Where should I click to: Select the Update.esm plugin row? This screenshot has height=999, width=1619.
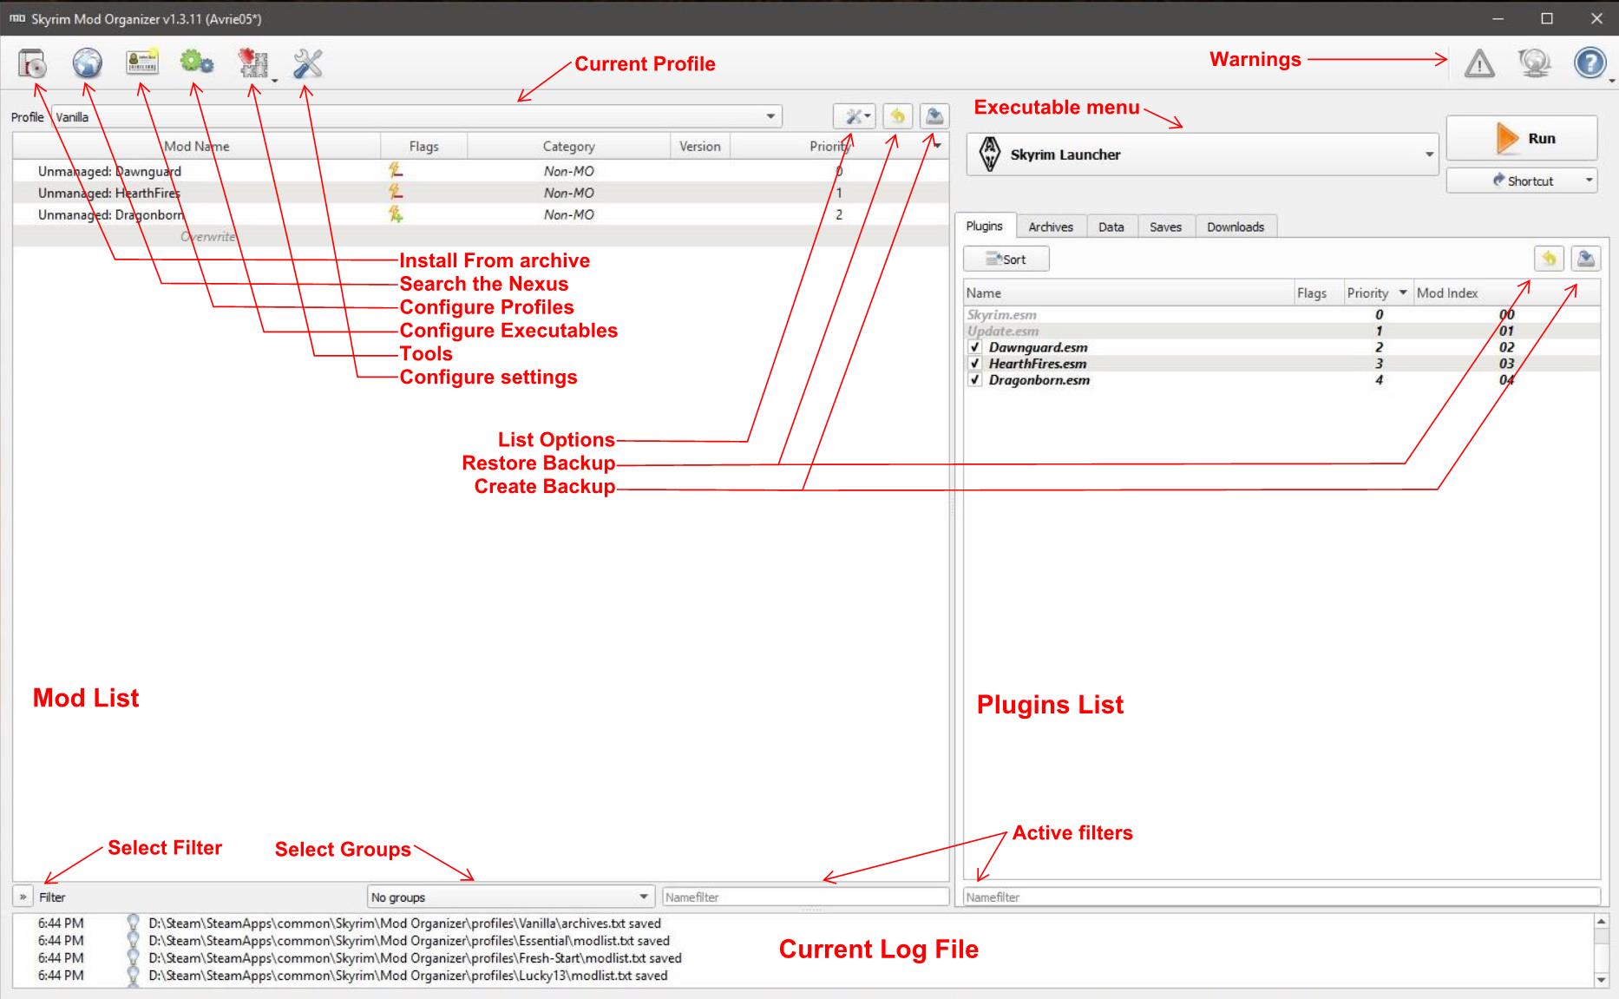click(x=1281, y=331)
